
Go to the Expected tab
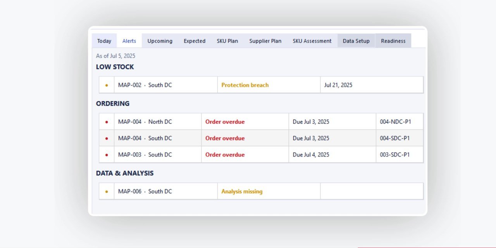click(x=195, y=41)
